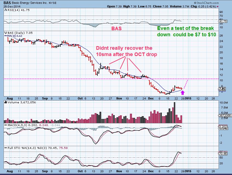Click the boxed 41.75 RSI axis value
The height and width of the screenshot is (175, 232).
point(223,21)
